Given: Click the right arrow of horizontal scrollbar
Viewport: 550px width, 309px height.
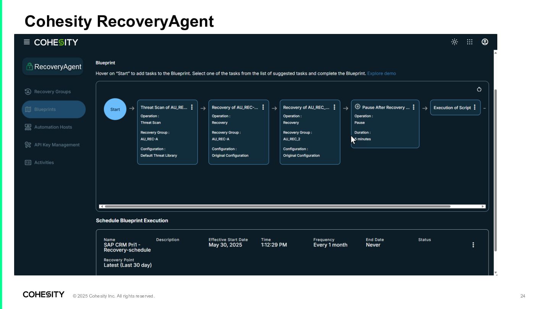Looking at the screenshot, I should [x=483, y=206].
